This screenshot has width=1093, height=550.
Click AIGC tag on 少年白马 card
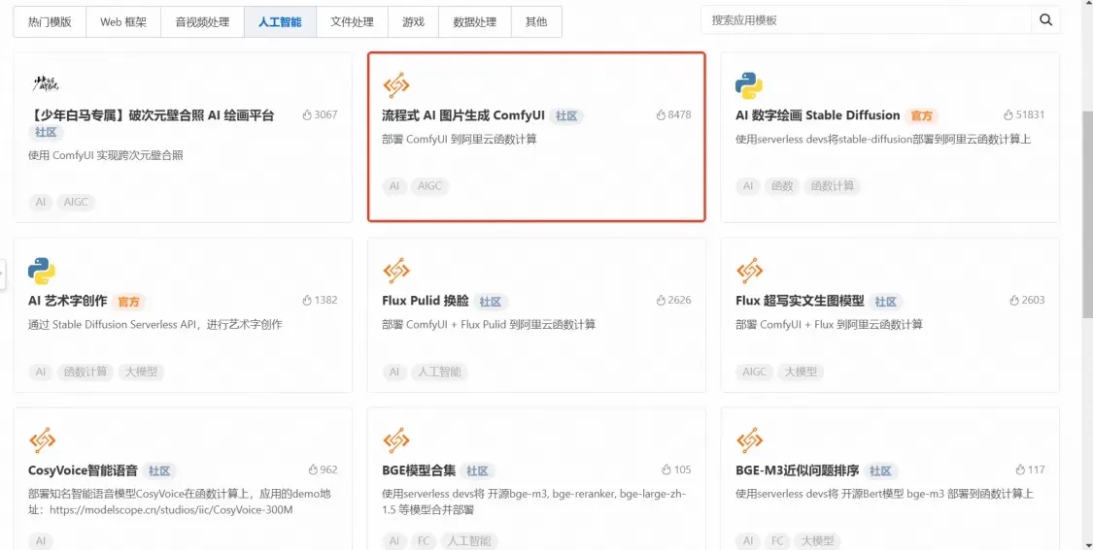76,202
